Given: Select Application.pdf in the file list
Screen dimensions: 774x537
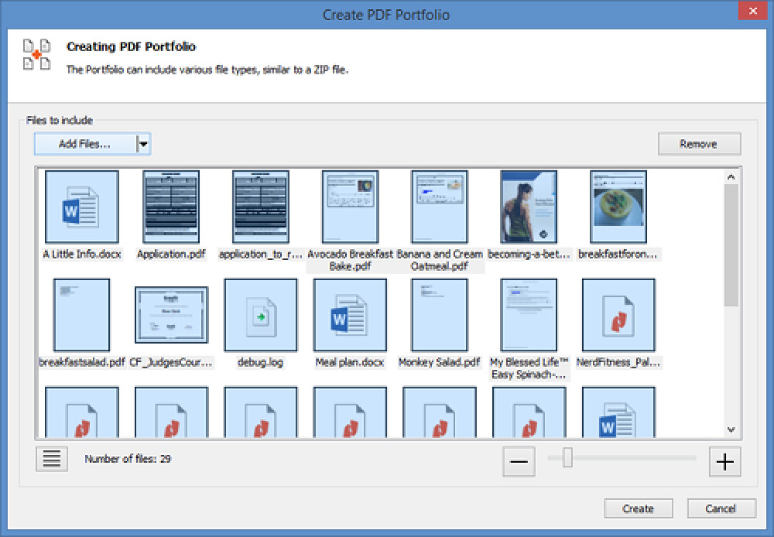Looking at the screenshot, I should (x=171, y=207).
